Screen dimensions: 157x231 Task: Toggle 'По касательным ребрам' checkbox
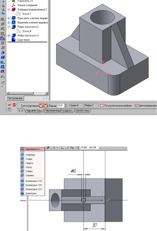coord(102,105)
